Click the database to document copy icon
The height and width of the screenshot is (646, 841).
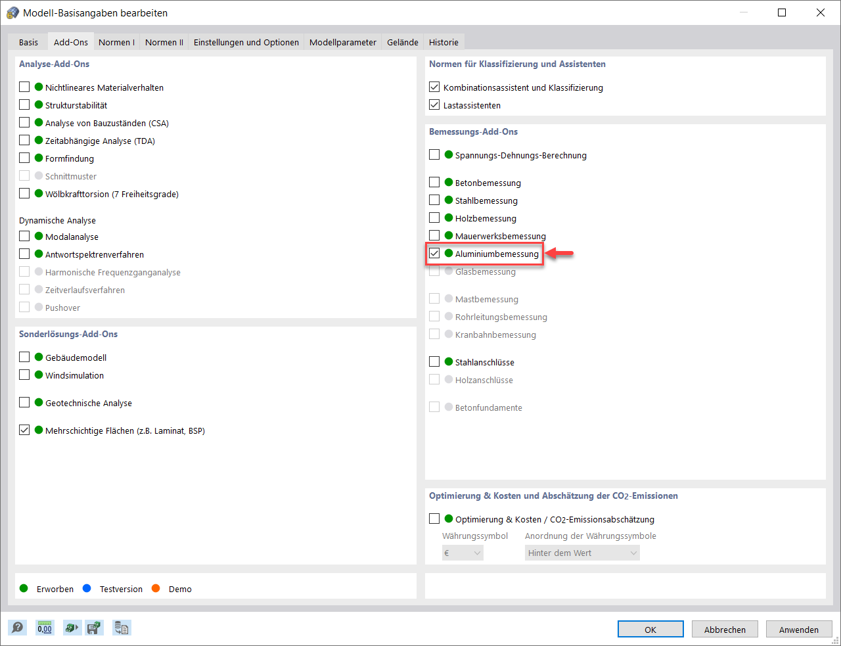(x=122, y=628)
